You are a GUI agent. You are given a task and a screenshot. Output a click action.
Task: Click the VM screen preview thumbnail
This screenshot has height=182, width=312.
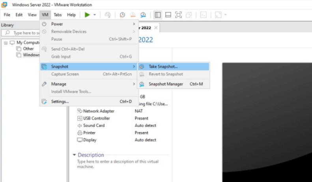click(x=267, y=122)
